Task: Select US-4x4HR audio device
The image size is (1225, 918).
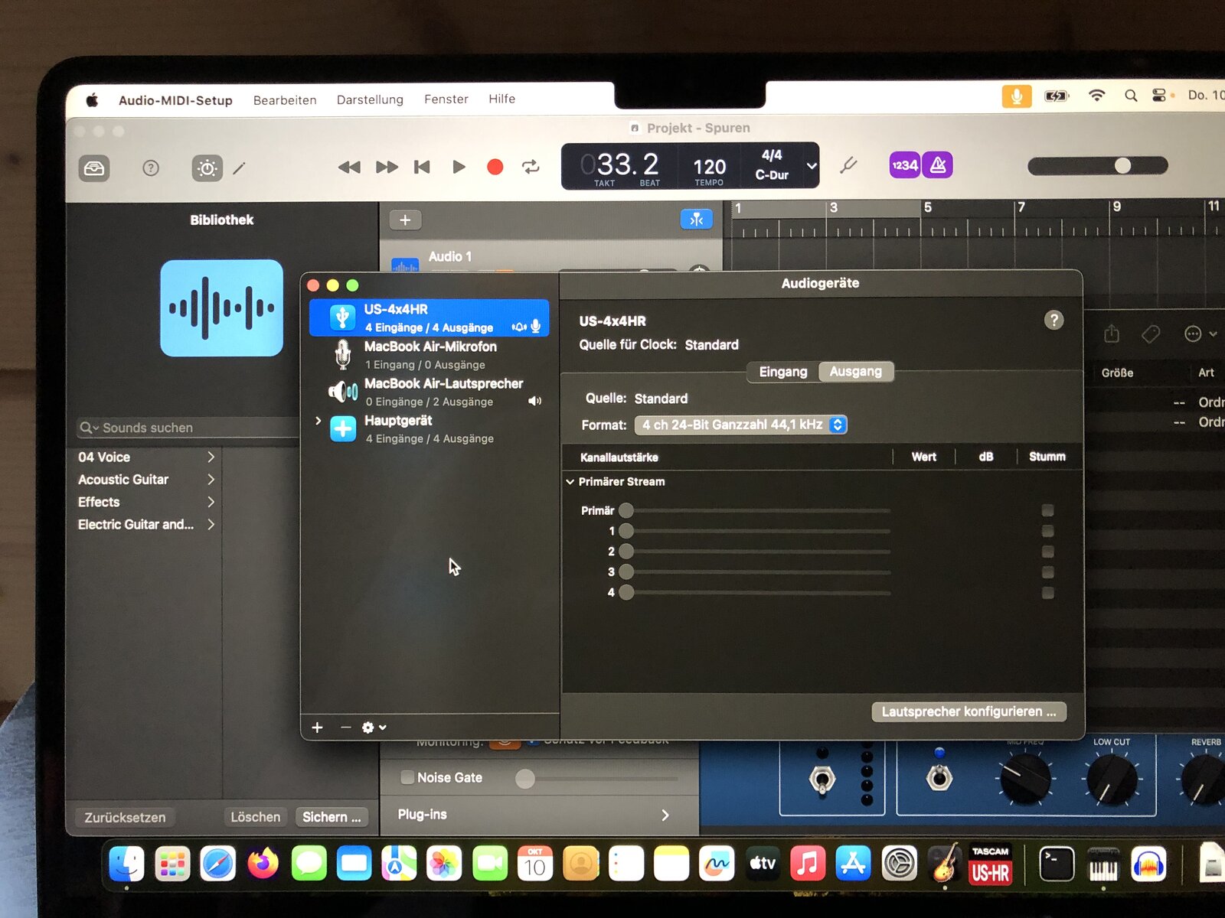Action: tap(429, 317)
